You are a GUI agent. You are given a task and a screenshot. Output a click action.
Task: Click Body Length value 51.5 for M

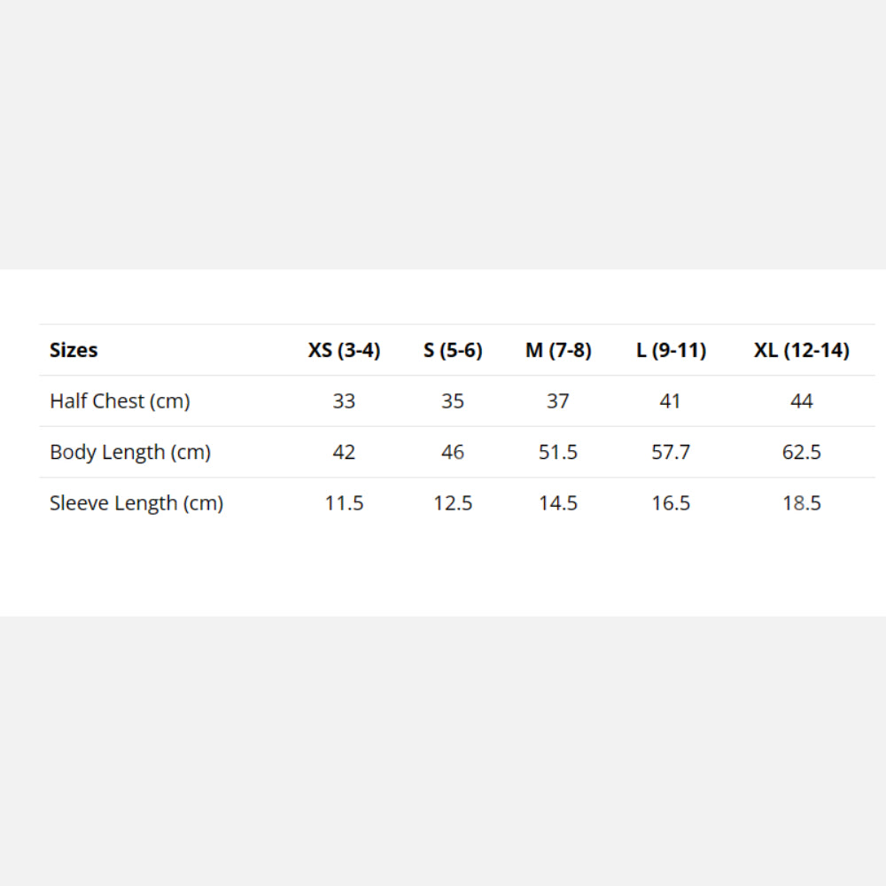click(558, 452)
